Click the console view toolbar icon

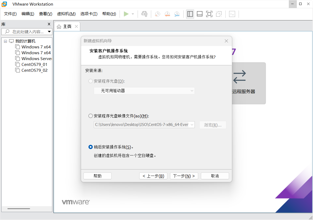click(232, 14)
